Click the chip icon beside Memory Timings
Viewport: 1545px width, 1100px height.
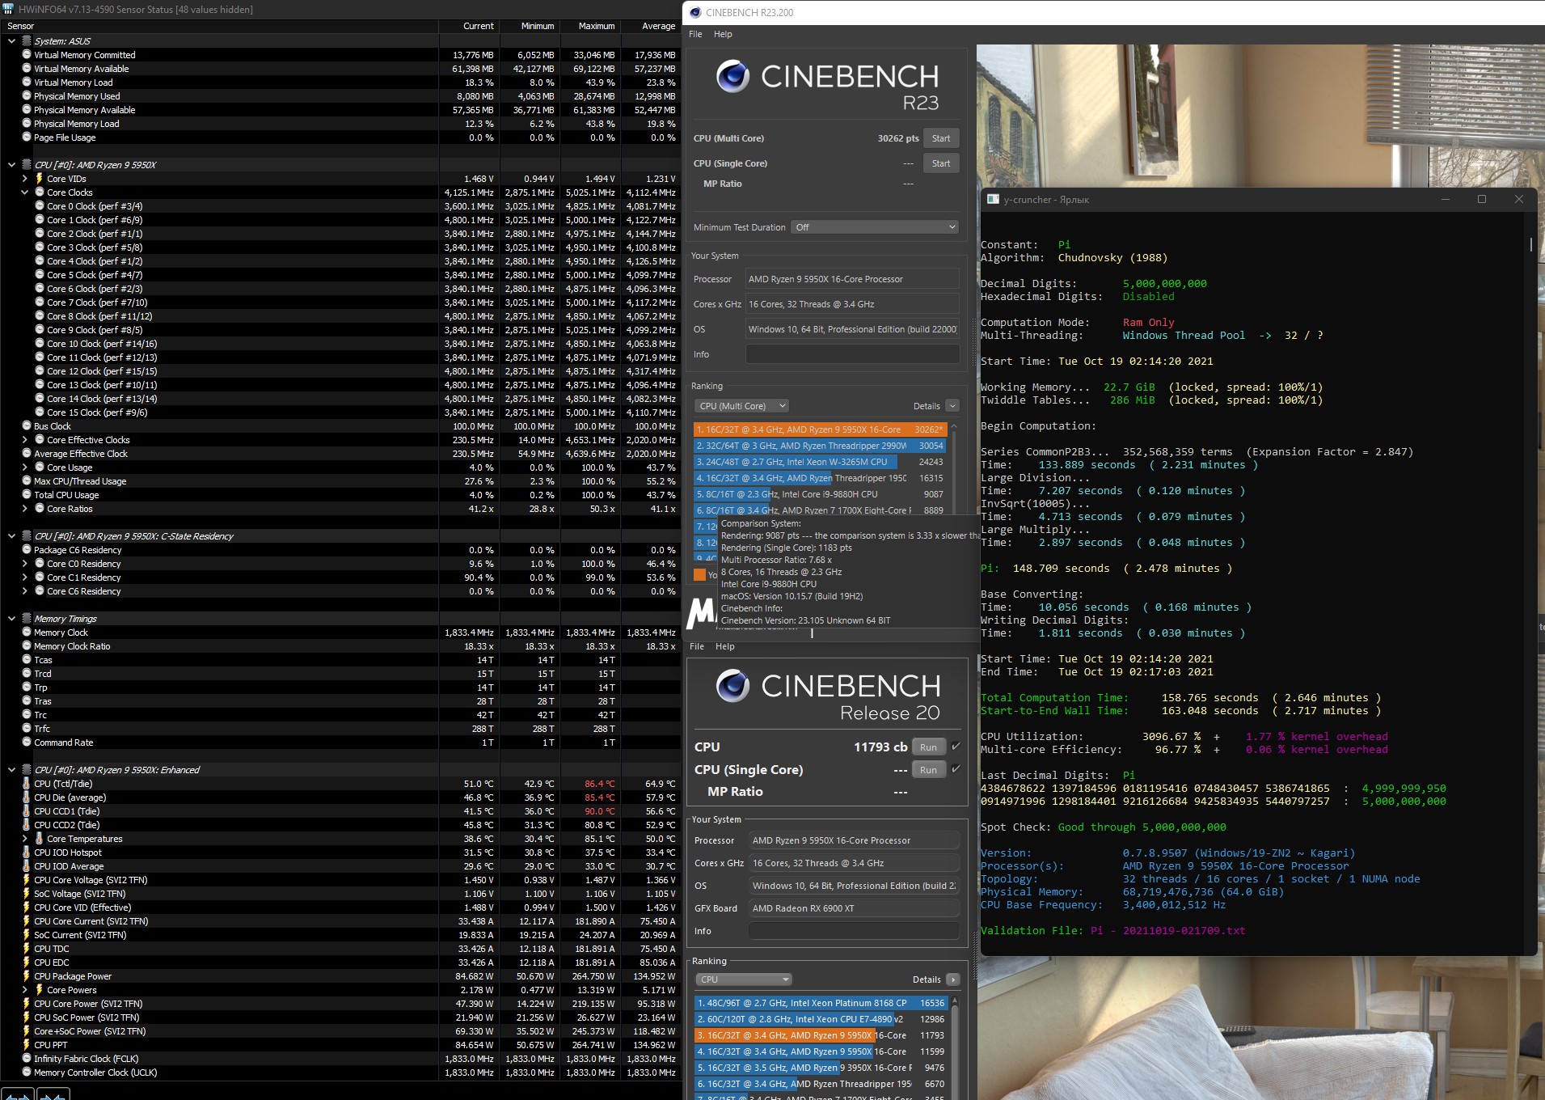click(x=27, y=619)
